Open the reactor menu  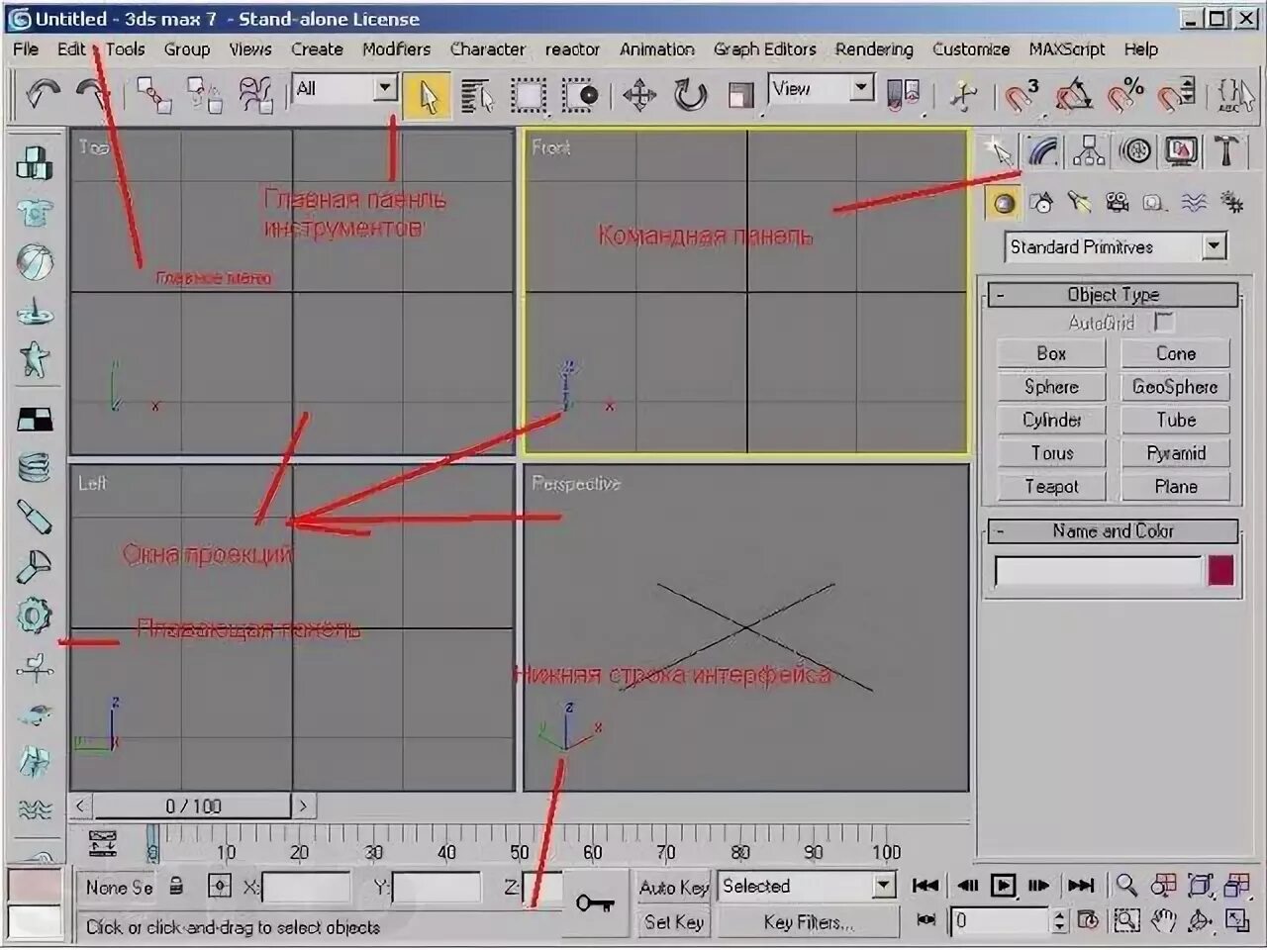point(572,48)
